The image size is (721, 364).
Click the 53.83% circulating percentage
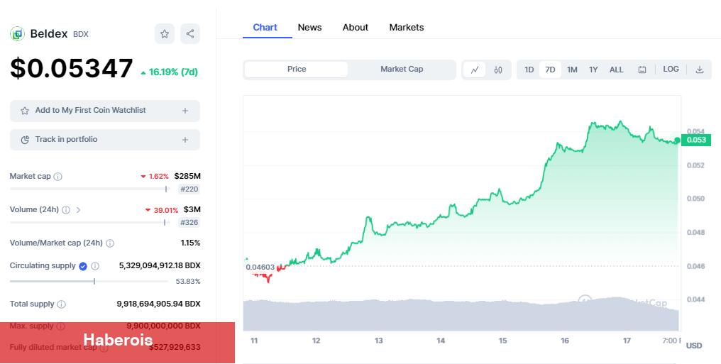pyautogui.click(x=188, y=281)
